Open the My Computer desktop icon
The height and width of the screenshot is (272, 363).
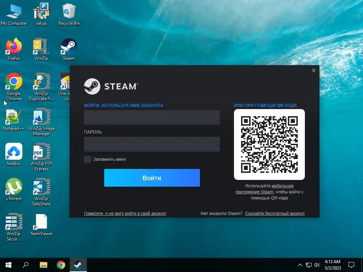14,14
